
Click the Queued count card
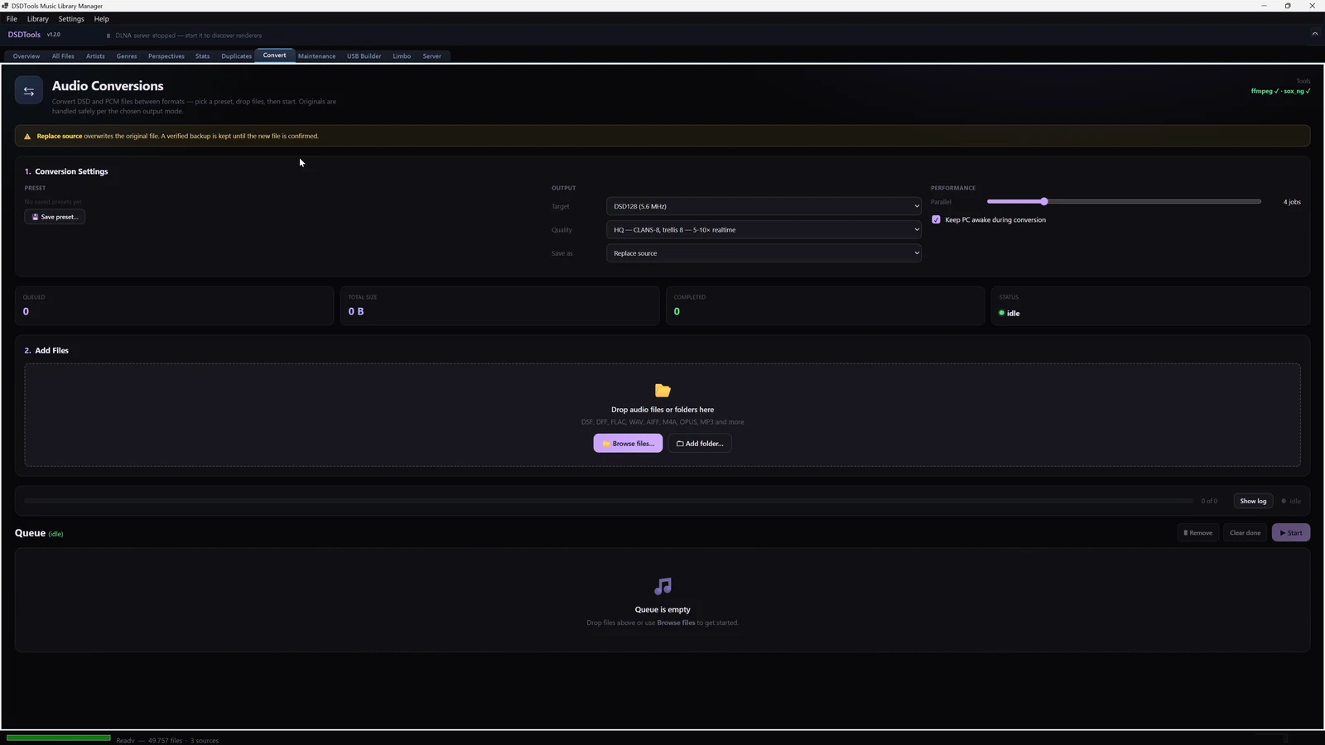tap(174, 305)
